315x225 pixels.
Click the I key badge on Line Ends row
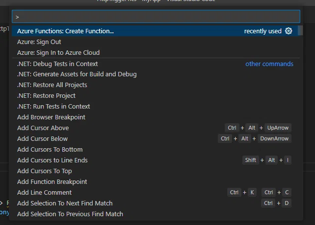coord(288,160)
